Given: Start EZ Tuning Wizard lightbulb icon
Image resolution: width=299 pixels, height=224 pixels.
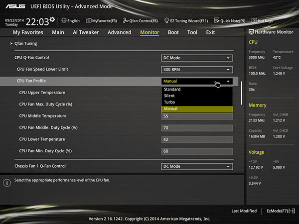Looking at the screenshot, I should point(166,20).
